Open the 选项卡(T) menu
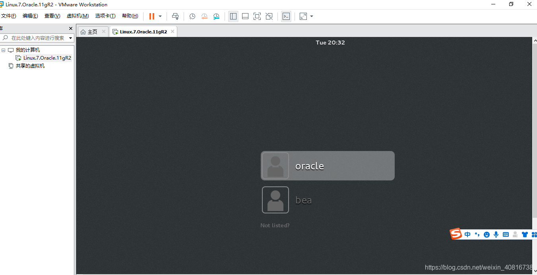Screen dimensions: 537x275 pyautogui.click(x=105, y=16)
